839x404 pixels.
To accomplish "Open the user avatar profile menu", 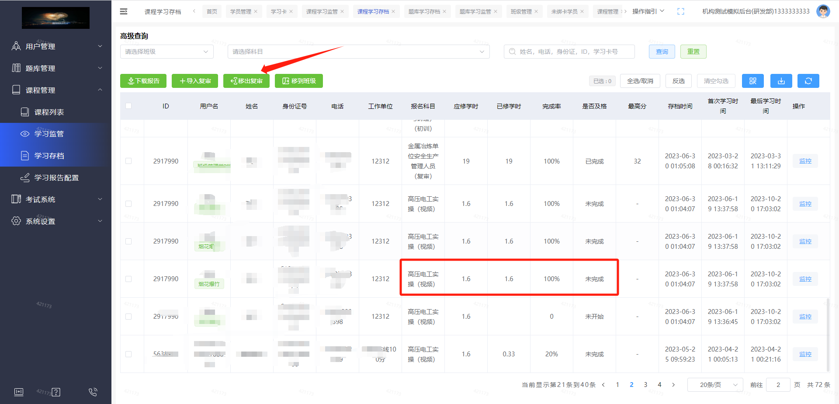I will 823,11.
